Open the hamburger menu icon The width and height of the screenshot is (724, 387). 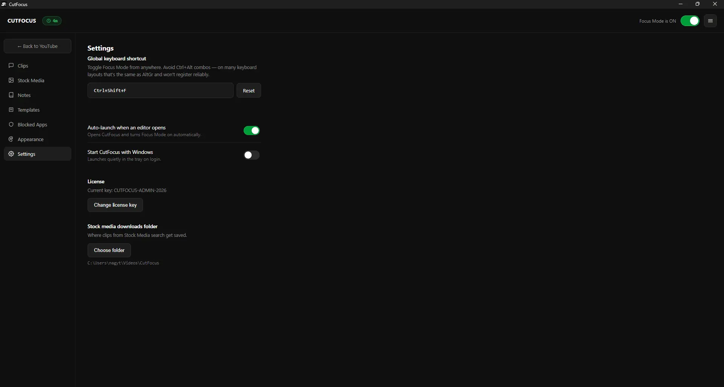(x=710, y=21)
